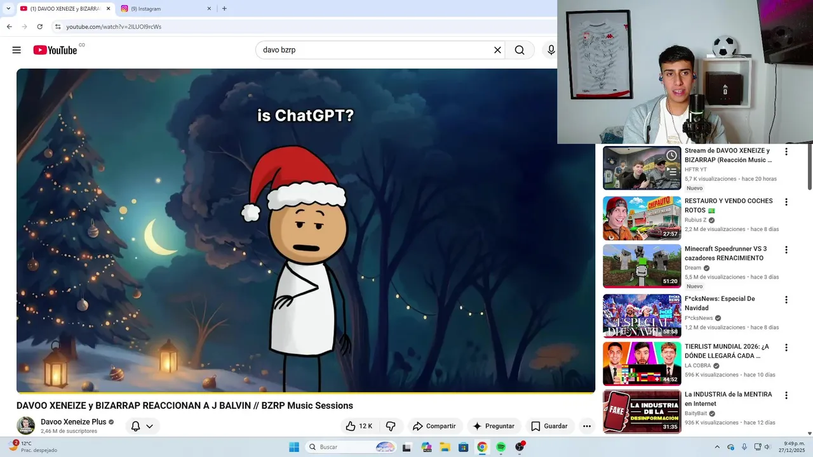813x457 pixels.
Task: Close the Instagram tab
Action: tap(209, 9)
